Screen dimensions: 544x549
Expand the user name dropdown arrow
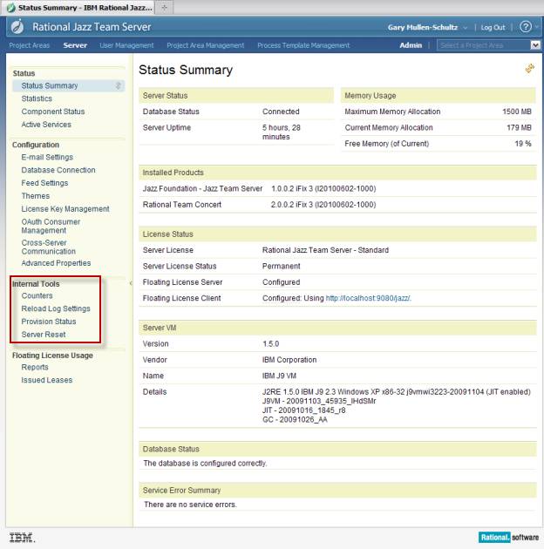[x=466, y=28]
